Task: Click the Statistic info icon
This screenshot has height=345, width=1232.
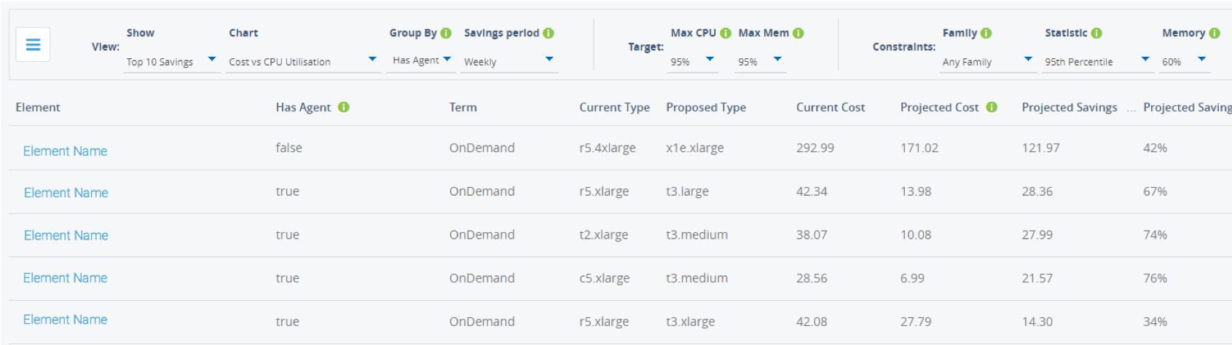Action: click(x=1096, y=33)
